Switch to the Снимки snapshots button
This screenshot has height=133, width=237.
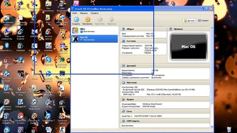[203, 20]
